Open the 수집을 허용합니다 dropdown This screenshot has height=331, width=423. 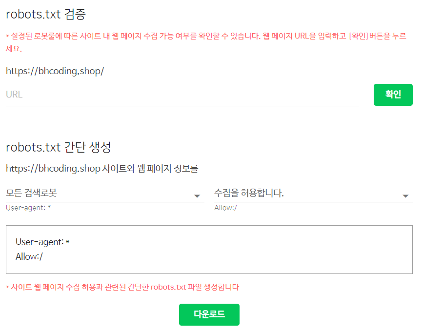[313, 193]
